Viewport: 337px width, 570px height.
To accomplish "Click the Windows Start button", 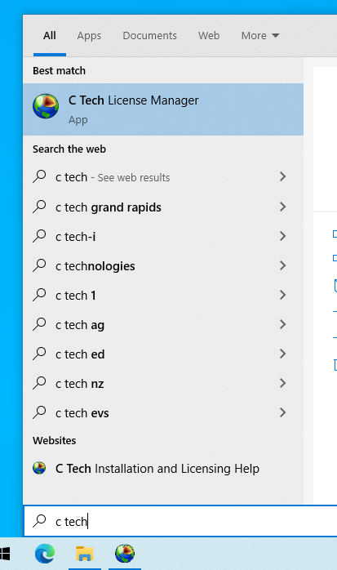I will coord(5,554).
